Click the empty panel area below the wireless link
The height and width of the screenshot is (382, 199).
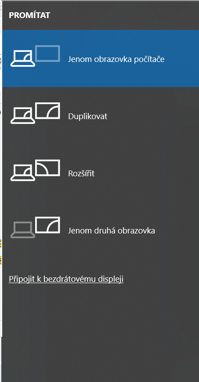pyautogui.click(x=100, y=334)
